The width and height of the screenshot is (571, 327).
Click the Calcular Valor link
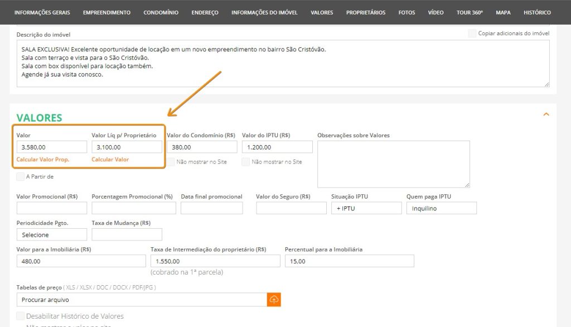(110, 160)
